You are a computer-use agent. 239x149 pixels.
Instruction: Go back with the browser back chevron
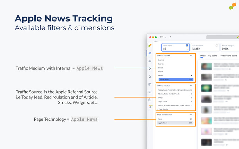click(x=170, y=37)
